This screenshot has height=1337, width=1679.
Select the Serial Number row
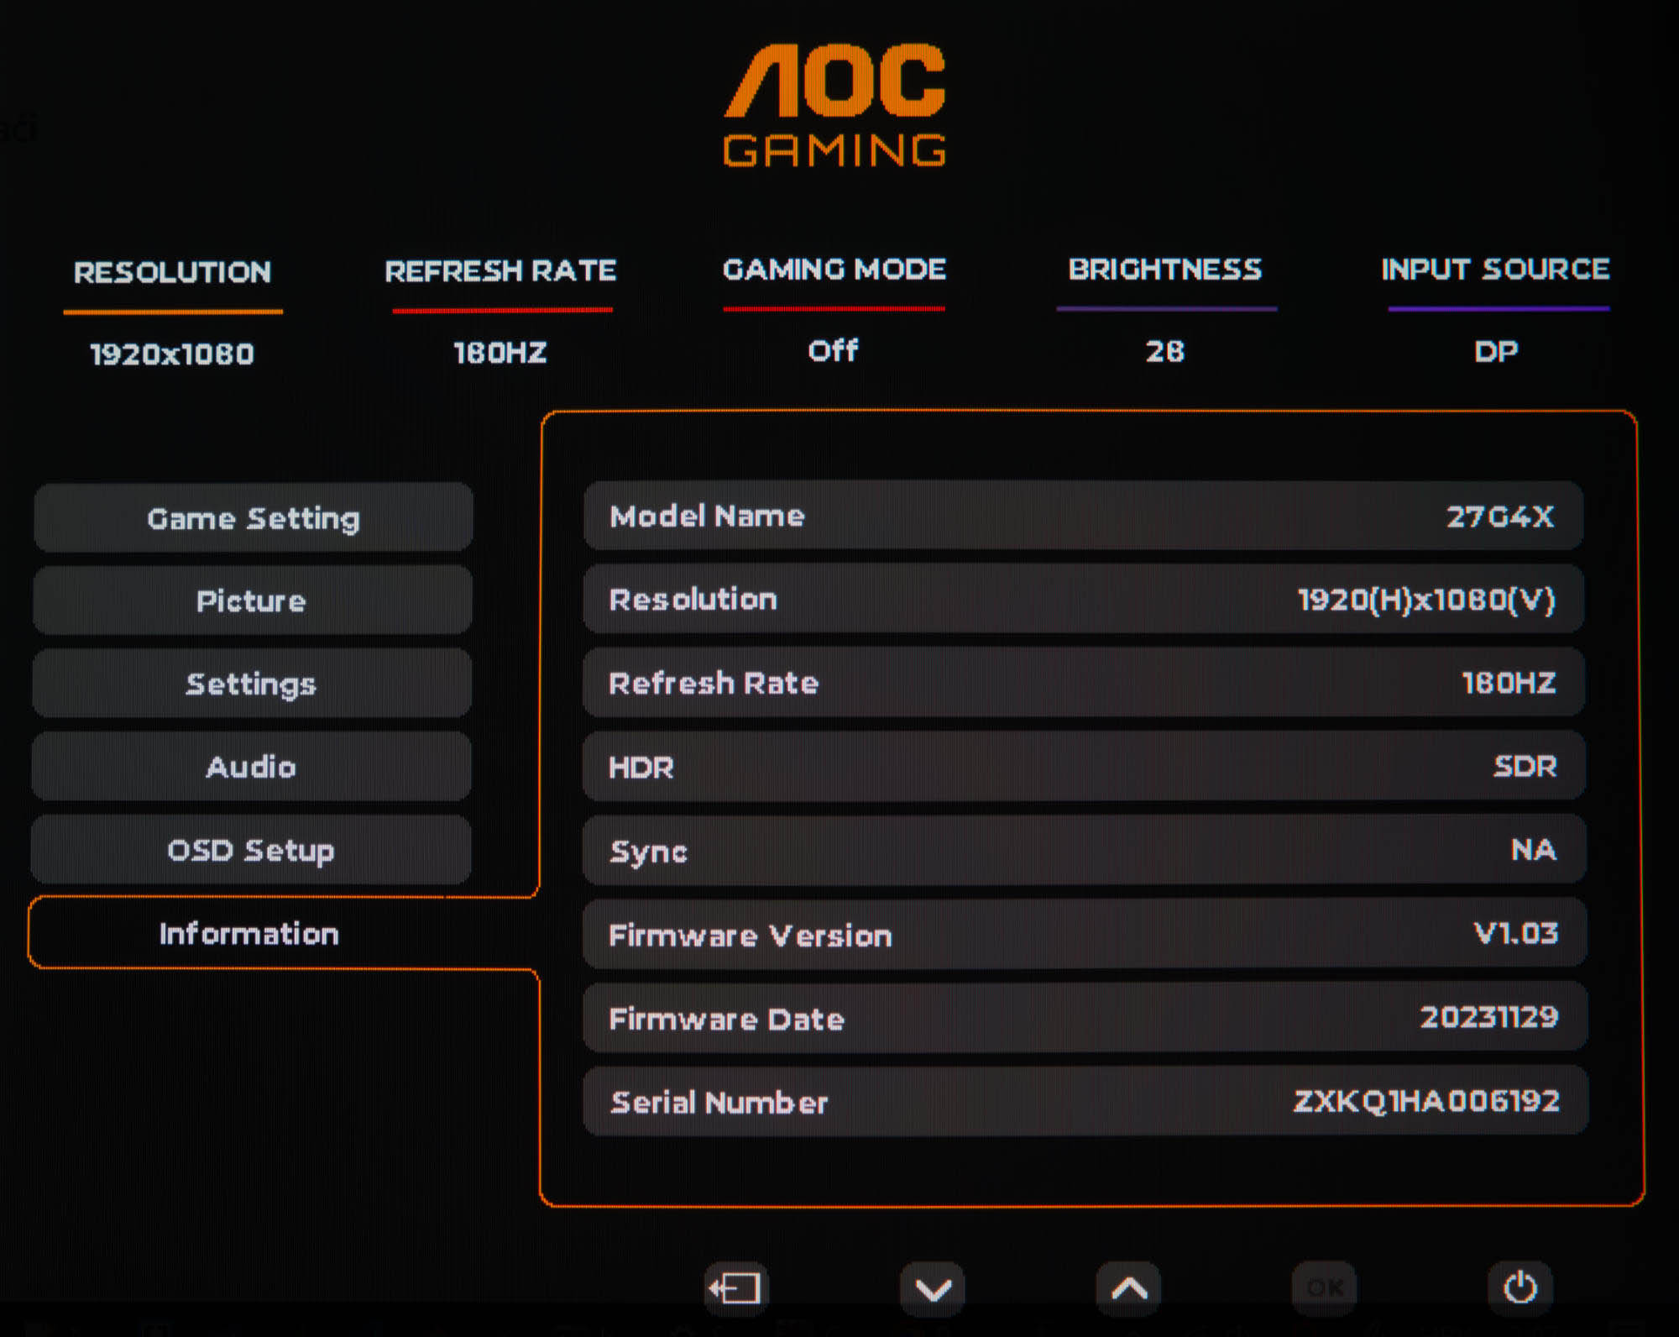tap(1085, 1101)
